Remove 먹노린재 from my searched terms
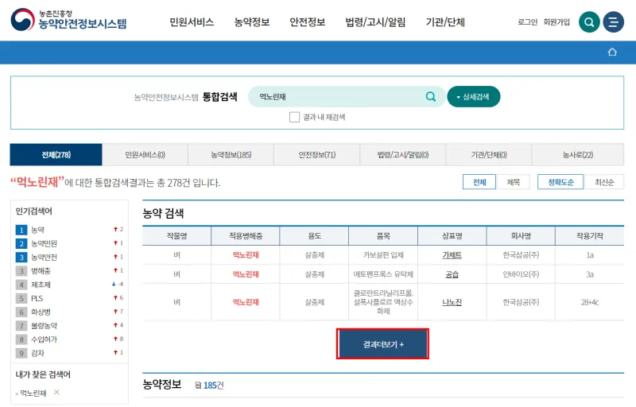 [56, 393]
